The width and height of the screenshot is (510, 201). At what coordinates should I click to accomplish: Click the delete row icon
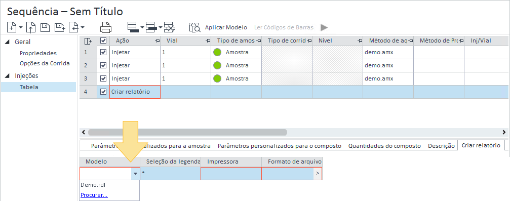170,27
